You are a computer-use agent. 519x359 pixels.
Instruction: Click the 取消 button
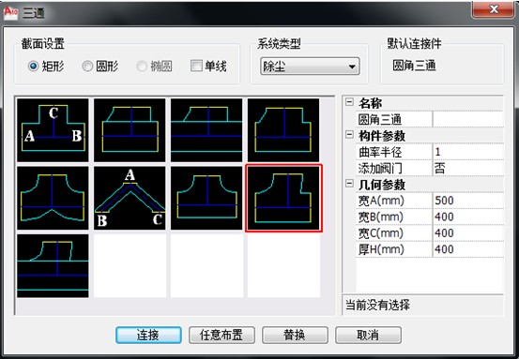(x=368, y=336)
